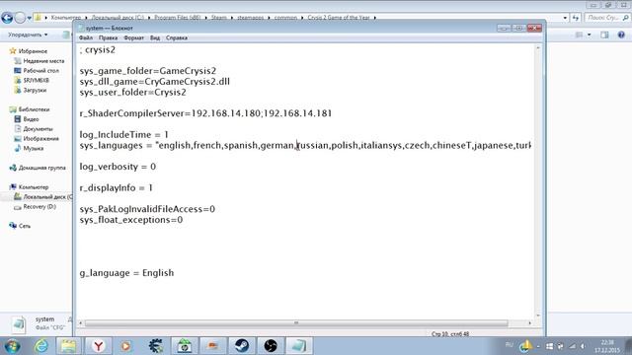Open File Explorer taskbar icon
This screenshot has width=632, height=355.
[x=68, y=346]
